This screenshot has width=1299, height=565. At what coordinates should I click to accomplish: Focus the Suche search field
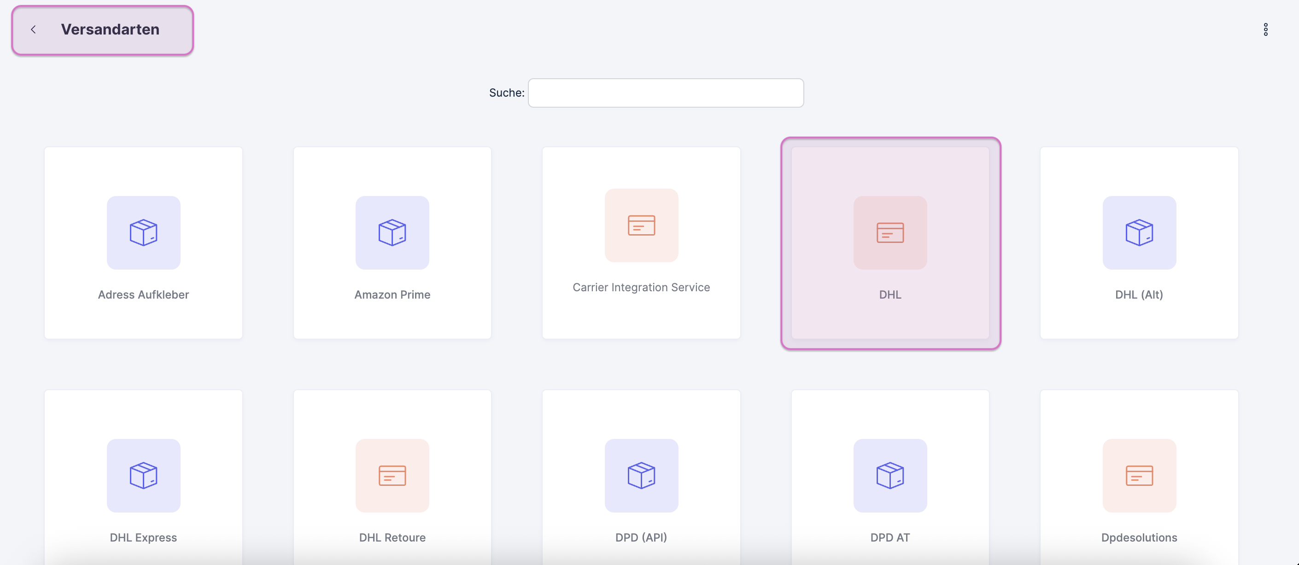tap(666, 92)
